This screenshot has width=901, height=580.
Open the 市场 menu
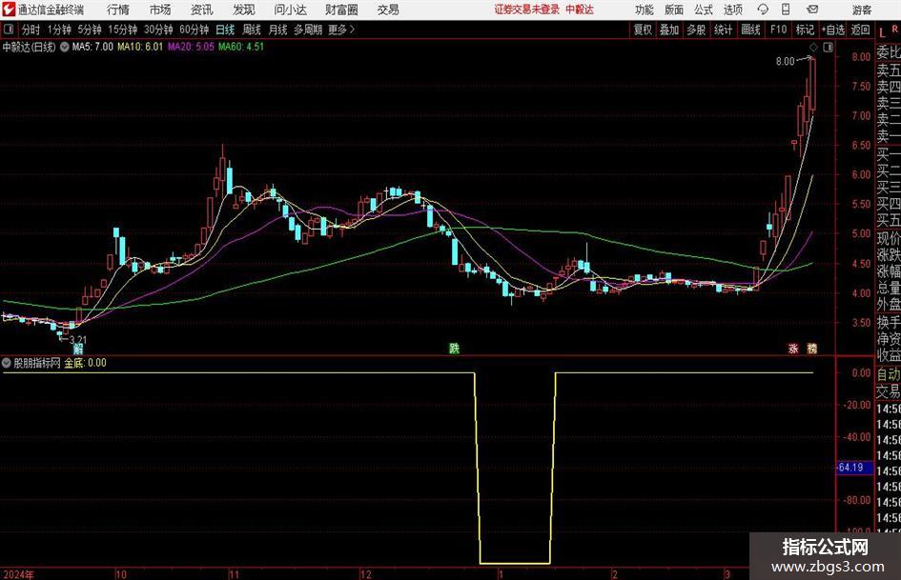(160, 10)
